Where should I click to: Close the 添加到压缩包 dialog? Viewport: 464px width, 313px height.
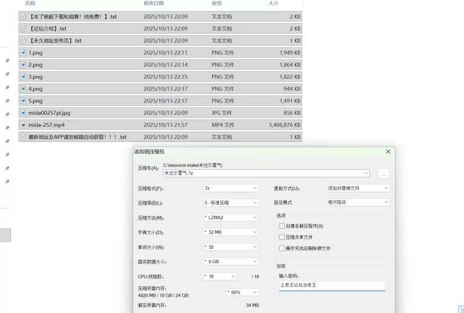[388, 152]
